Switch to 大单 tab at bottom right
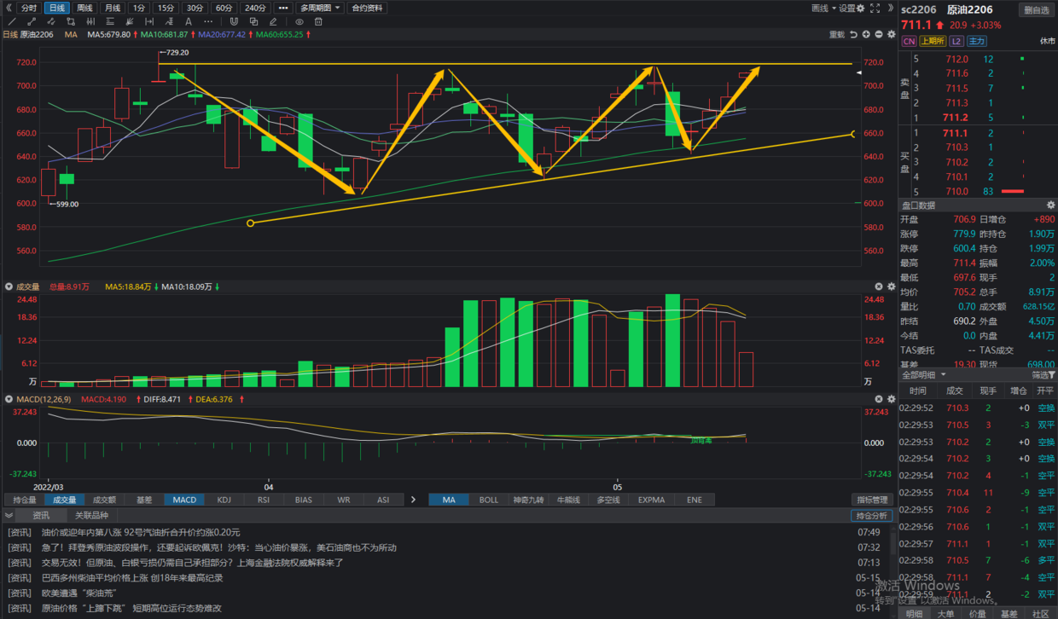This screenshot has height=619, width=1058. (946, 613)
